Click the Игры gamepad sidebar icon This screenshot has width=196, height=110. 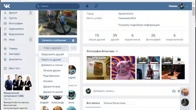click(5, 39)
